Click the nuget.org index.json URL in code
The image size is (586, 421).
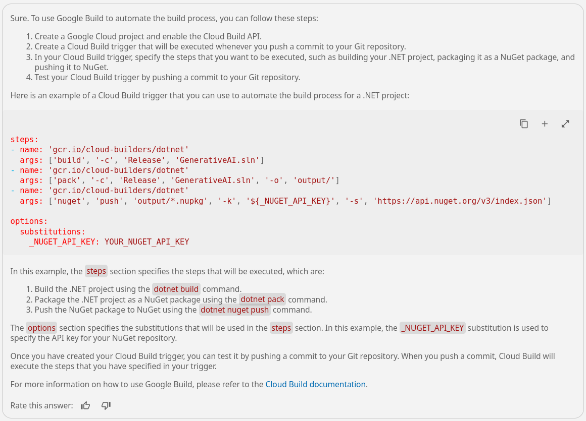click(x=460, y=201)
